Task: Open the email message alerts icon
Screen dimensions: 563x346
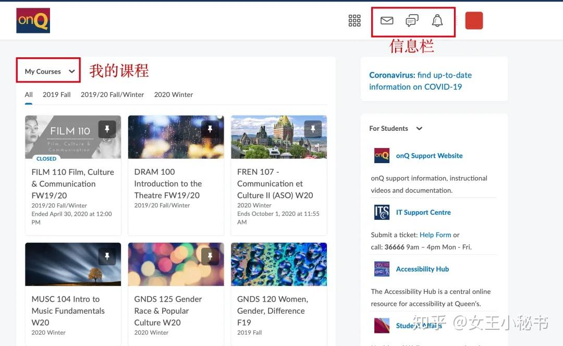Action: click(386, 21)
